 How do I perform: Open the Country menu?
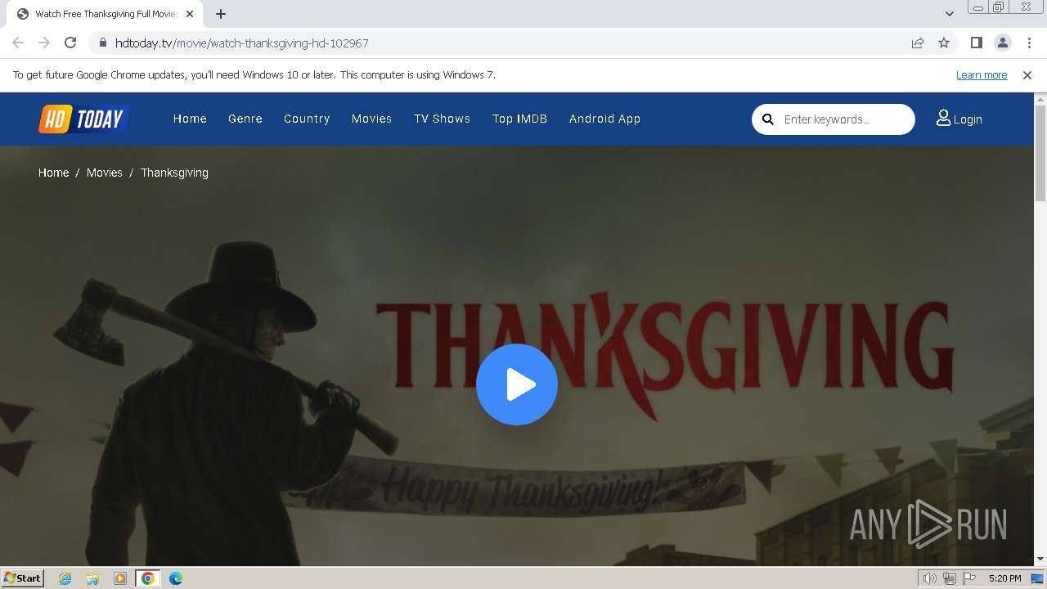pyautogui.click(x=307, y=119)
